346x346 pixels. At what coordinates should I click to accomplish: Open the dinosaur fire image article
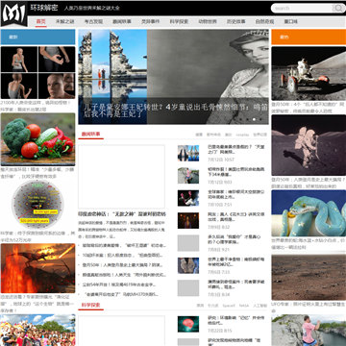(x=37, y=268)
